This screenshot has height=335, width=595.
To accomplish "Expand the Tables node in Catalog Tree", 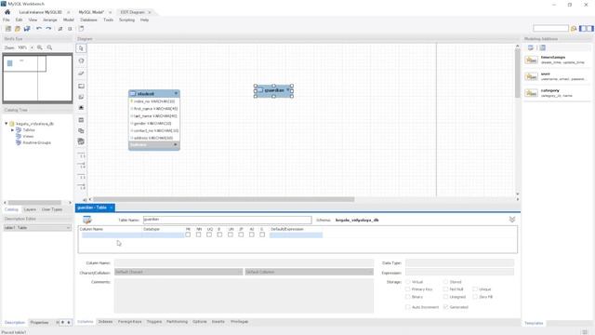I will [x=12, y=130].
